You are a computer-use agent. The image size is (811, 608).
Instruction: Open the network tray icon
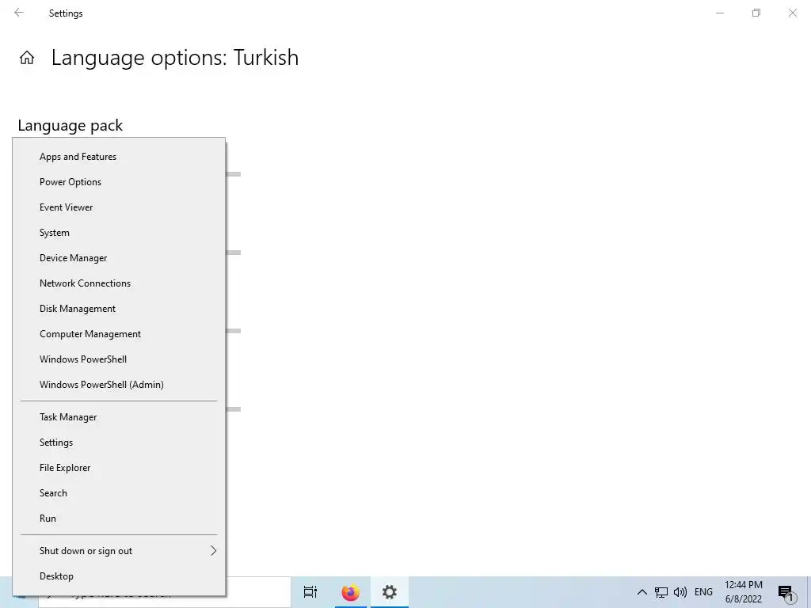coord(661,592)
